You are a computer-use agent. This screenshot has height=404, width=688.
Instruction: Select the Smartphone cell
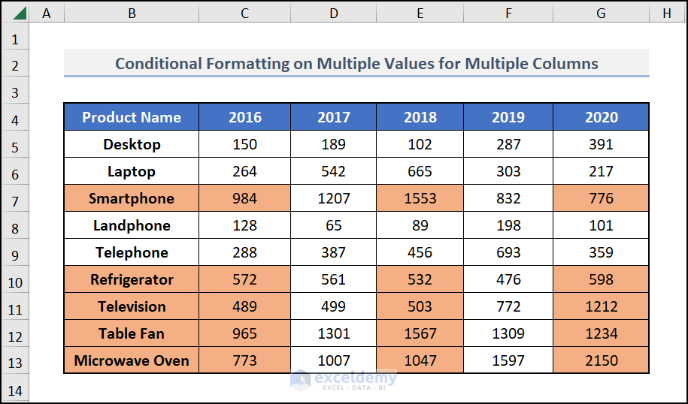(132, 198)
